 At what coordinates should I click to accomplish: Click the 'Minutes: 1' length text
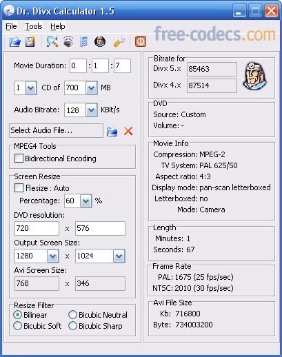pyautogui.click(x=173, y=238)
